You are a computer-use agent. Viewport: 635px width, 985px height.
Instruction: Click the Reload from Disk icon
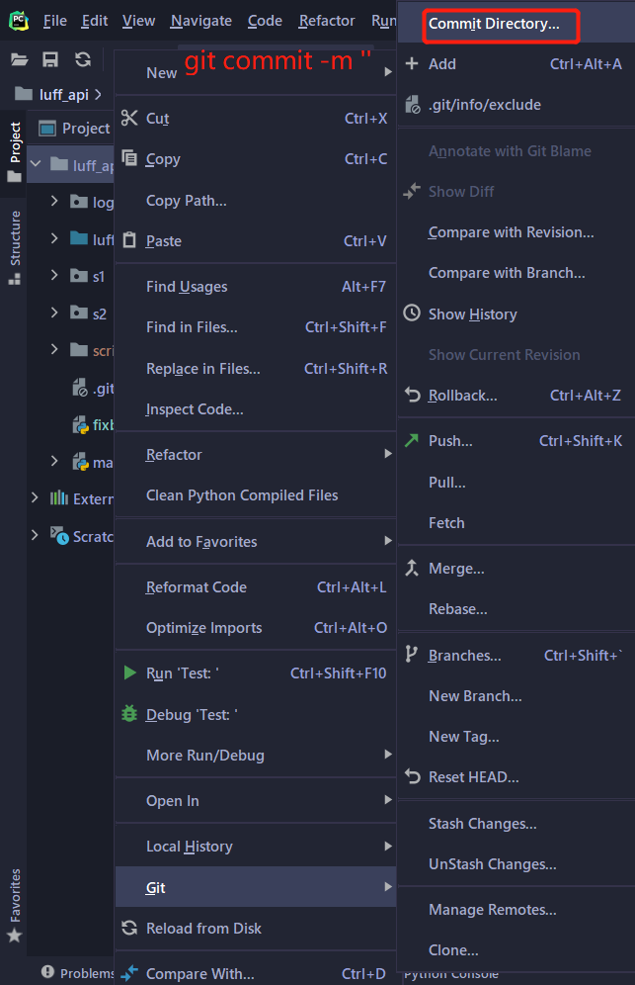point(129,928)
